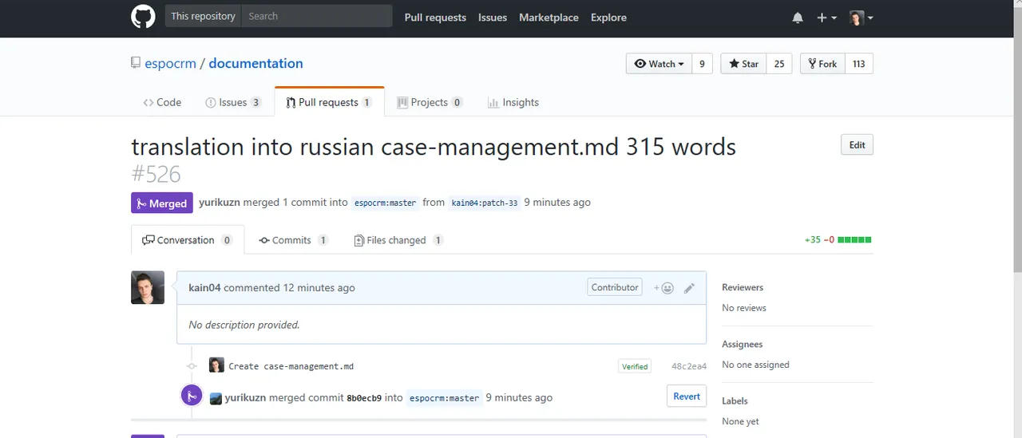Open the Create case-management.md commit
The height and width of the screenshot is (438, 1022).
tap(291, 366)
